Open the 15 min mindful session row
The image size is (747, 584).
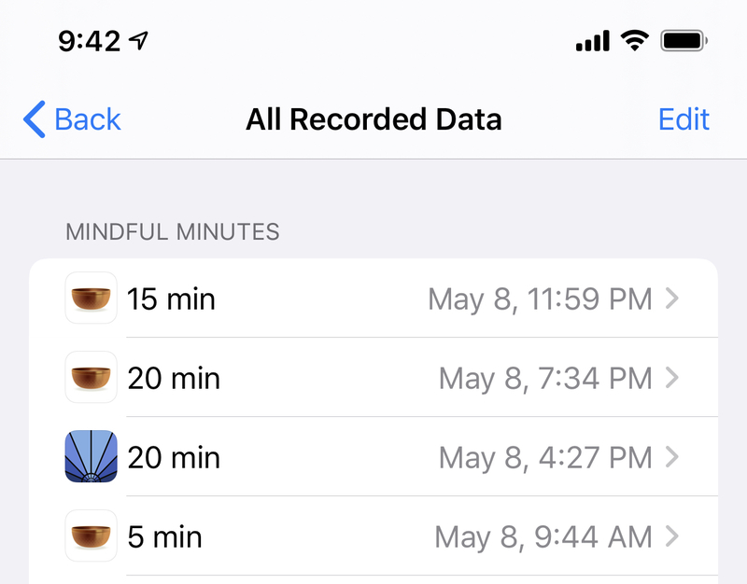373,298
